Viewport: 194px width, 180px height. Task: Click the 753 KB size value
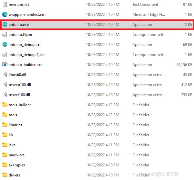(187, 95)
